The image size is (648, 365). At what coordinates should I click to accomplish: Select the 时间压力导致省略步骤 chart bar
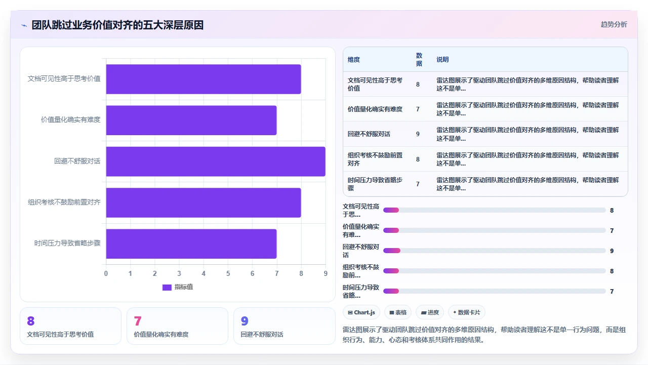click(x=191, y=244)
